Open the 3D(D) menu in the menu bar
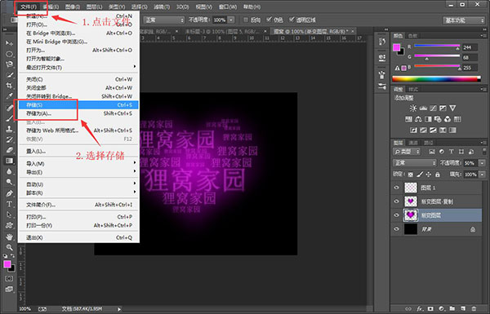This screenshot has width=490, height=314. click(182, 7)
